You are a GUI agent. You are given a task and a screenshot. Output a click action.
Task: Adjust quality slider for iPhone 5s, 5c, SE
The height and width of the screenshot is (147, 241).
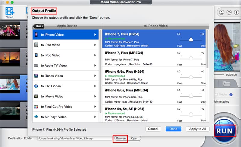(191, 114)
